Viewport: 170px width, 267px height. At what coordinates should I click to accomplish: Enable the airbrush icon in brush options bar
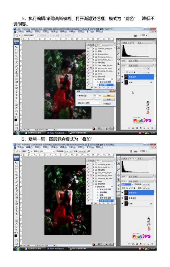click(x=89, y=151)
